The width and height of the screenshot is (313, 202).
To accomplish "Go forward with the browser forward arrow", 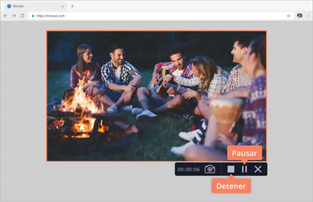I will 14,16.
